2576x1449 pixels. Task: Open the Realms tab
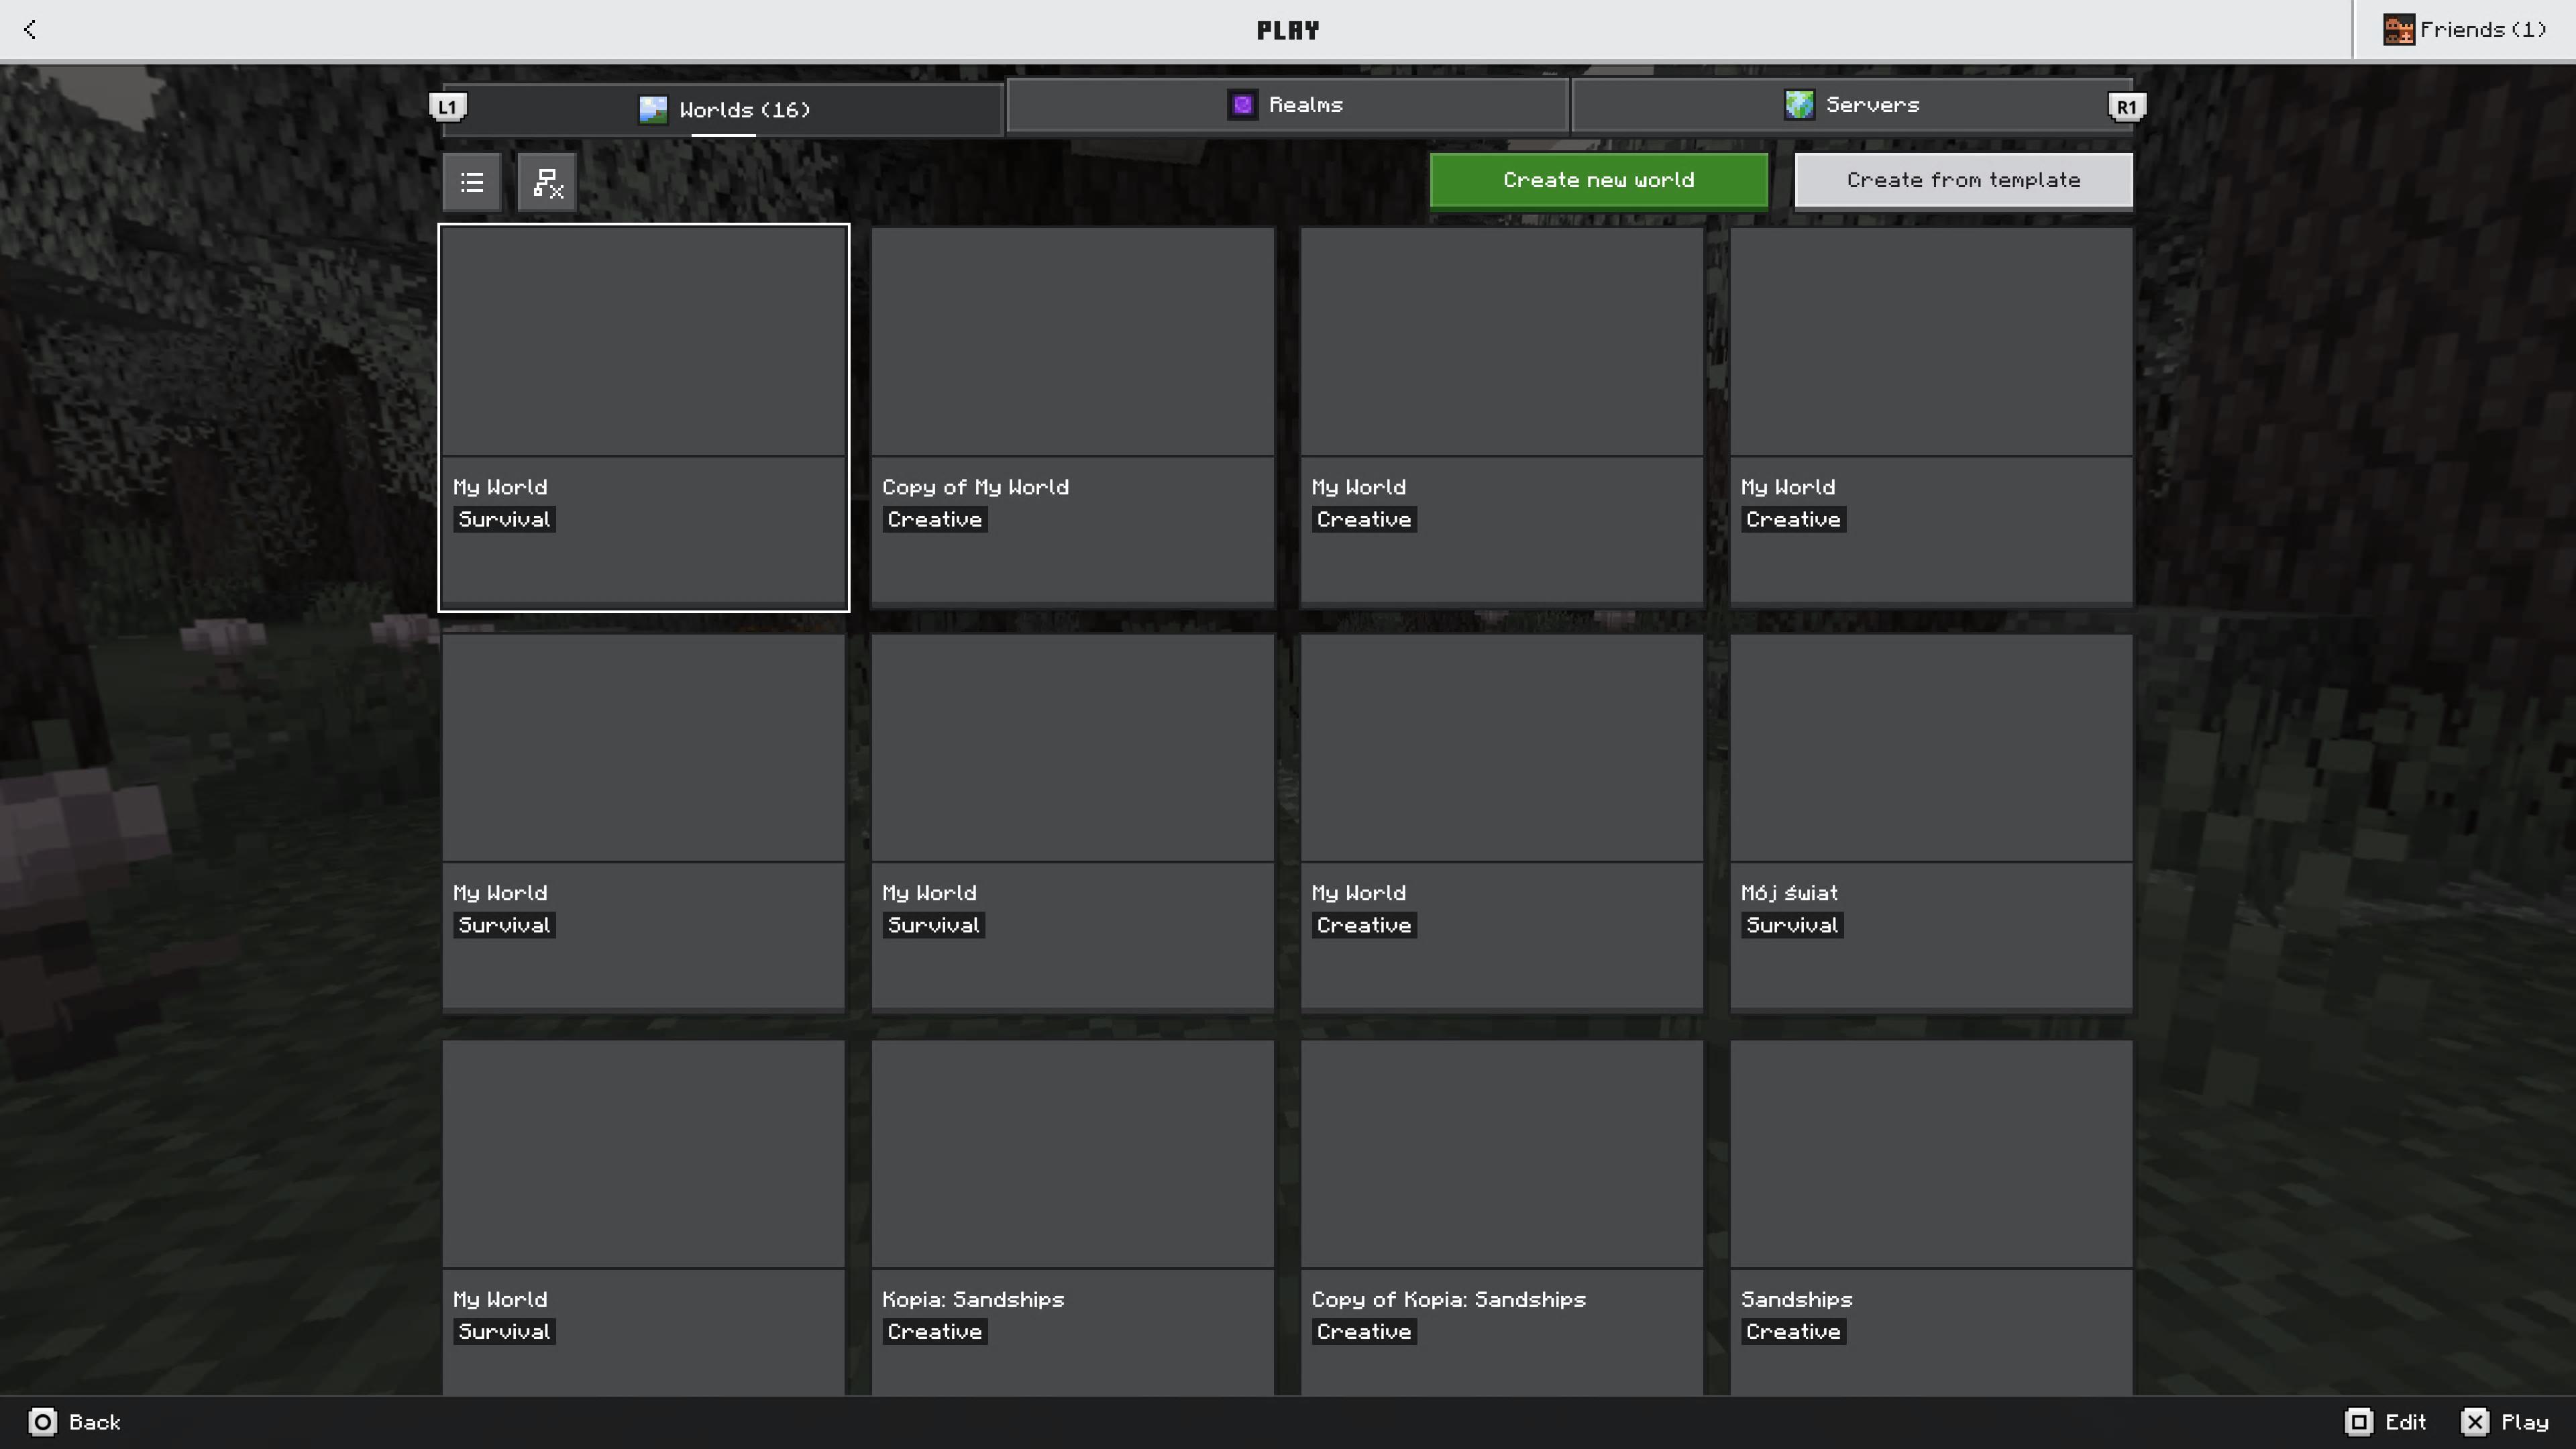pos(1287,105)
